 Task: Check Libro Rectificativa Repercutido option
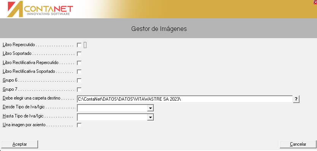click(79, 63)
